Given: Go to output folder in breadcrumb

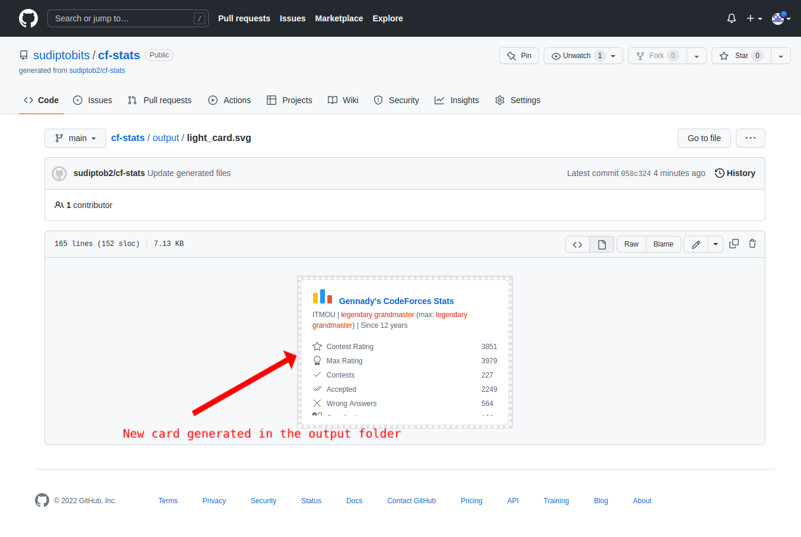Looking at the screenshot, I should (166, 138).
